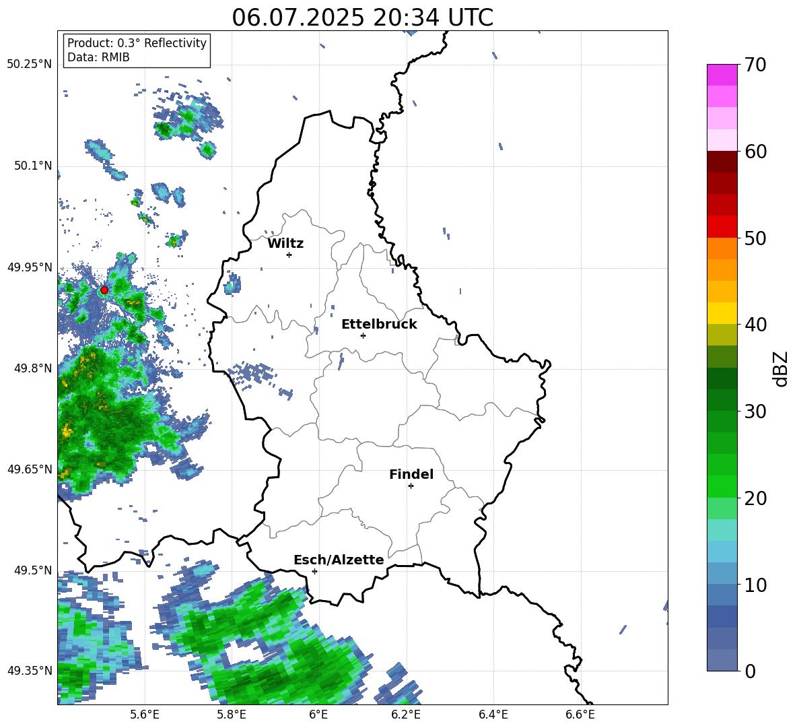Click the 5.6°E longitude label
Image resolution: width=797 pixels, height=728 pixels.
pos(145,715)
